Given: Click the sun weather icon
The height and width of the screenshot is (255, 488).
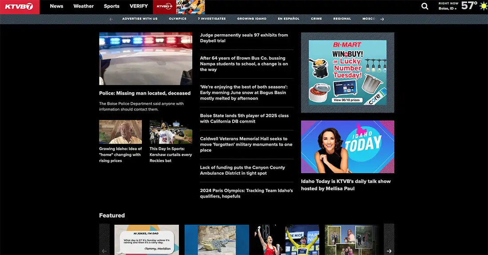Looking at the screenshot, I should (484, 6).
